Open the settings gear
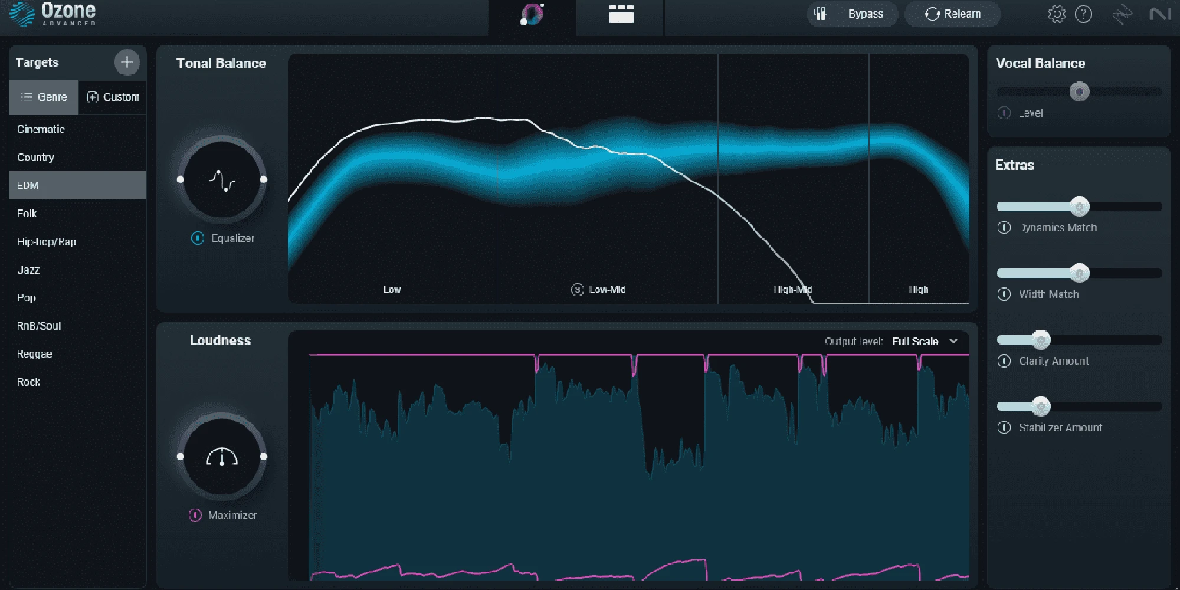The image size is (1180, 590). [x=1058, y=15]
